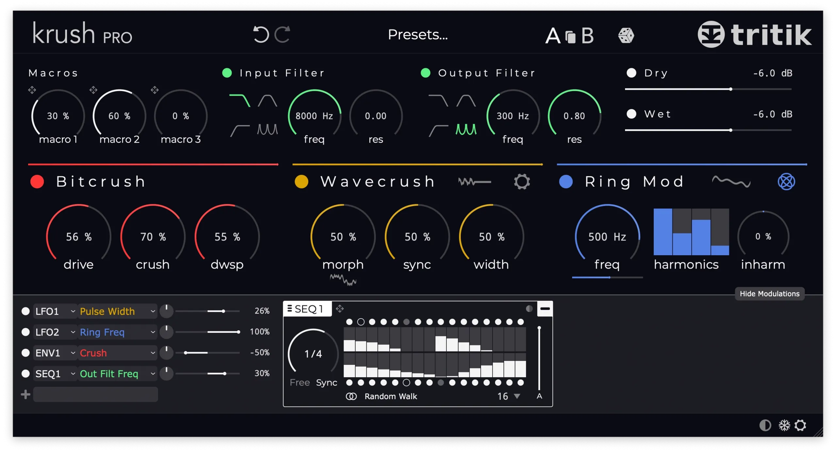This screenshot has height=452, width=836.
Task: Toggle the Ring Mod enable dot
Action: pos(566,181)
